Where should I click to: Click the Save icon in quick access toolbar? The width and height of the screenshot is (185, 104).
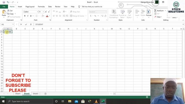click(x=4, y=2)
